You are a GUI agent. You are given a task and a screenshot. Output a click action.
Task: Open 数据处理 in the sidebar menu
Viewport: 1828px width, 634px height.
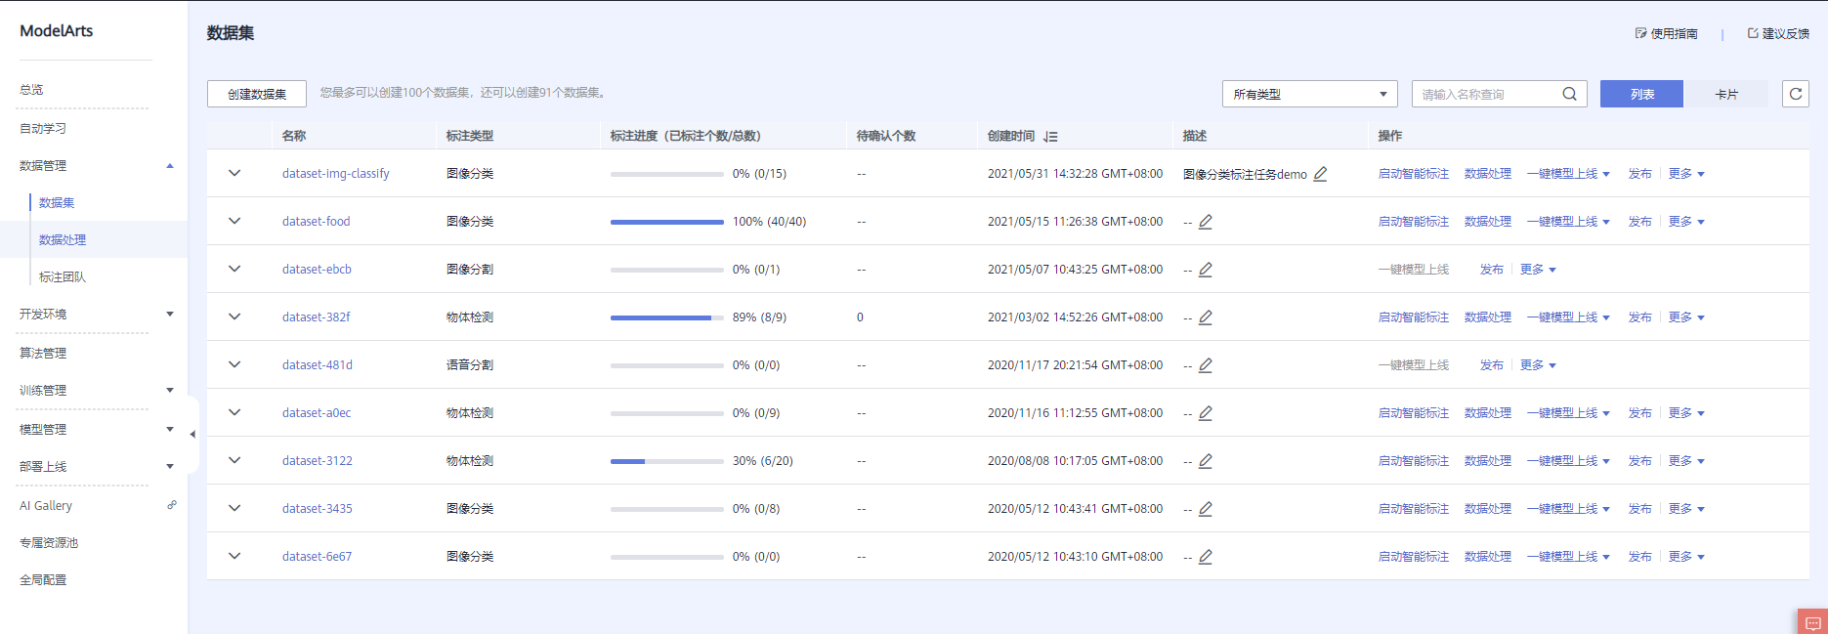[63, 239]
